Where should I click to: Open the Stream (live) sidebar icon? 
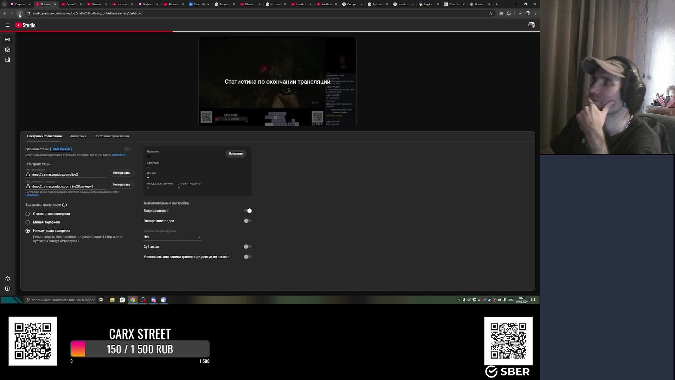click(x=7, y=39)
